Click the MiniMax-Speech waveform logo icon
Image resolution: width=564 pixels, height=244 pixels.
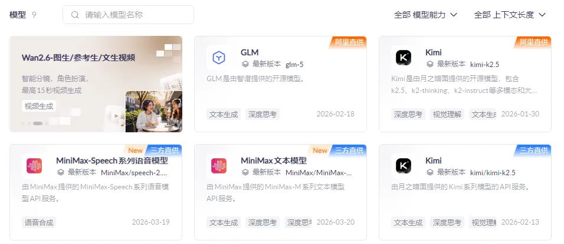click(x=34, y=166)
